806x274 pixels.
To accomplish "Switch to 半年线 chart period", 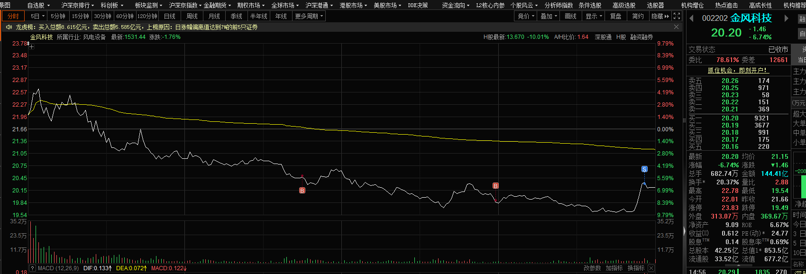I will [259, 16].
